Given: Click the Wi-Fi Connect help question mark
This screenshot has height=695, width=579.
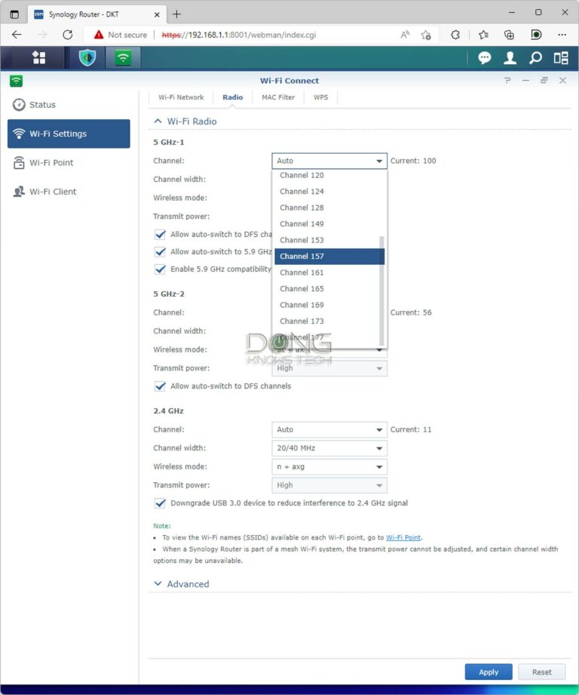Looking at the screenshot, I should click(507, 81).
